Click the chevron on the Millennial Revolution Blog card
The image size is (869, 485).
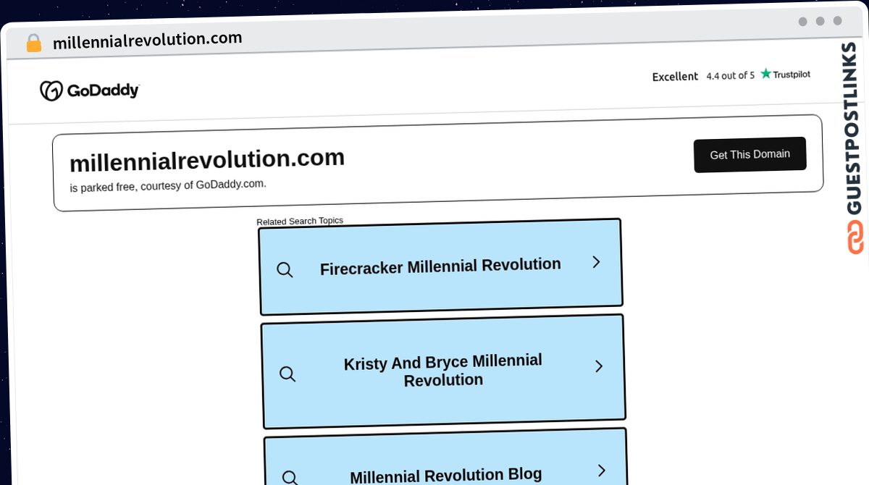(601, 471)
